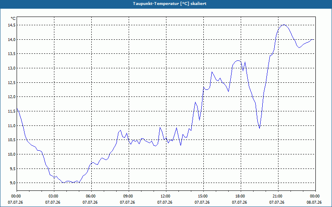The height and width of the screenshot is (207, 332).
Task: Click the "00:00" time label dated 07.07.26
Action: point(15,196)
